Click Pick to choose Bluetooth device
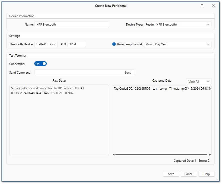Screen dimensions: 222x184 [52, 44]
